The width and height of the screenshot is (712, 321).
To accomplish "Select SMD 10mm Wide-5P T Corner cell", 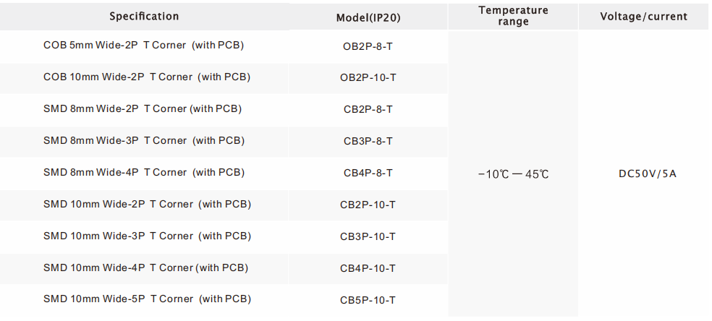I will [x=147, y=299].
